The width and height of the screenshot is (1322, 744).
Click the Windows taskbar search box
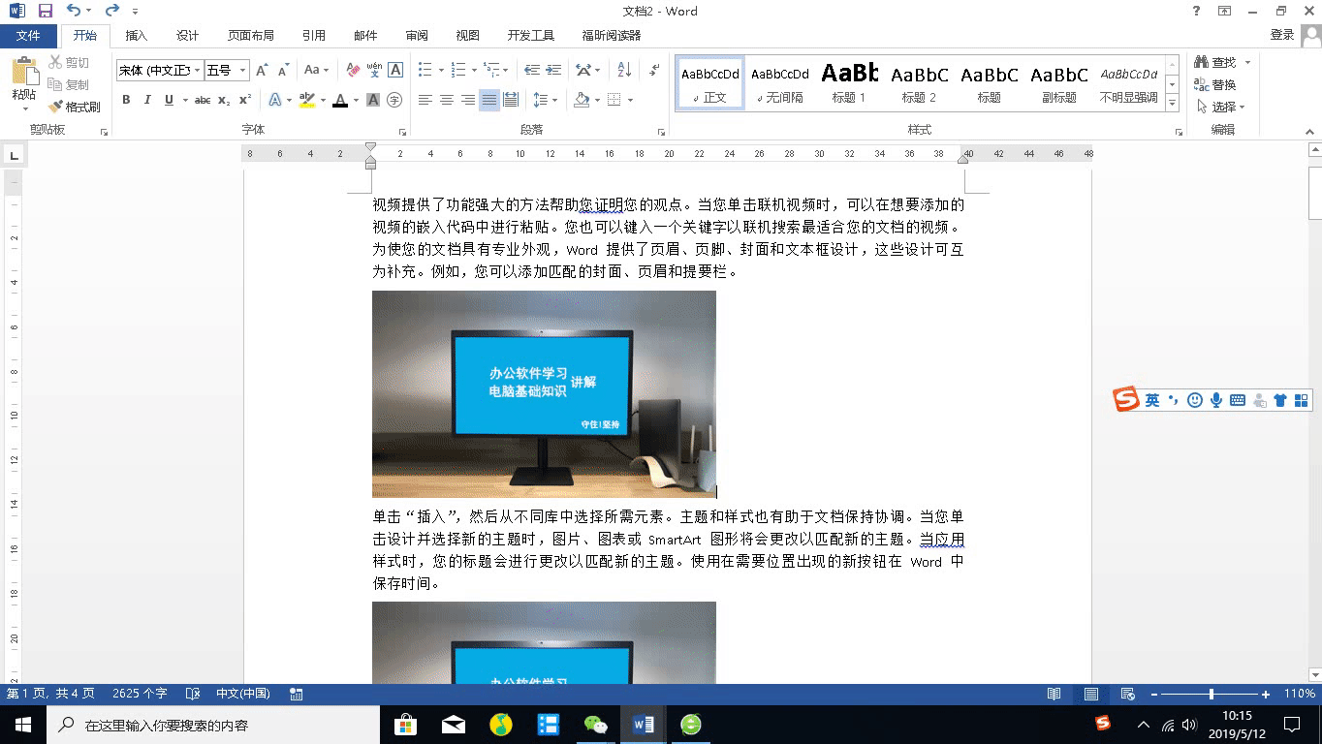click(213, 725)
